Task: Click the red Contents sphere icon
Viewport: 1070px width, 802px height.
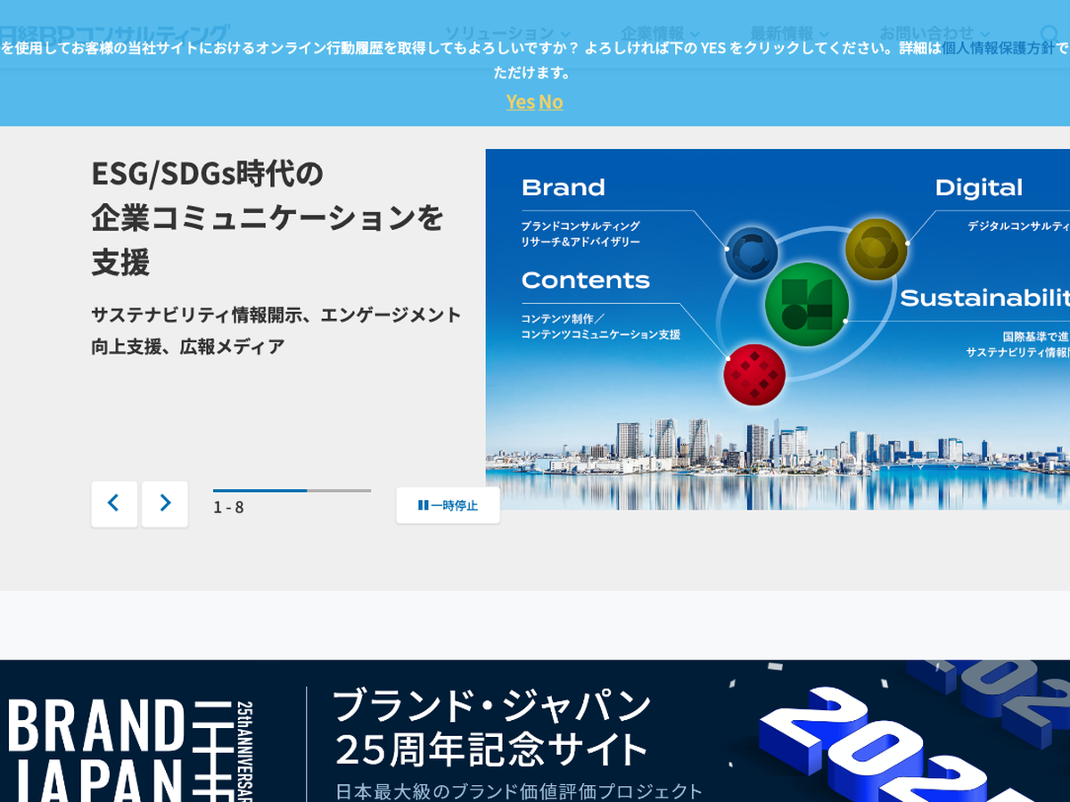Action: click(754, 374)
